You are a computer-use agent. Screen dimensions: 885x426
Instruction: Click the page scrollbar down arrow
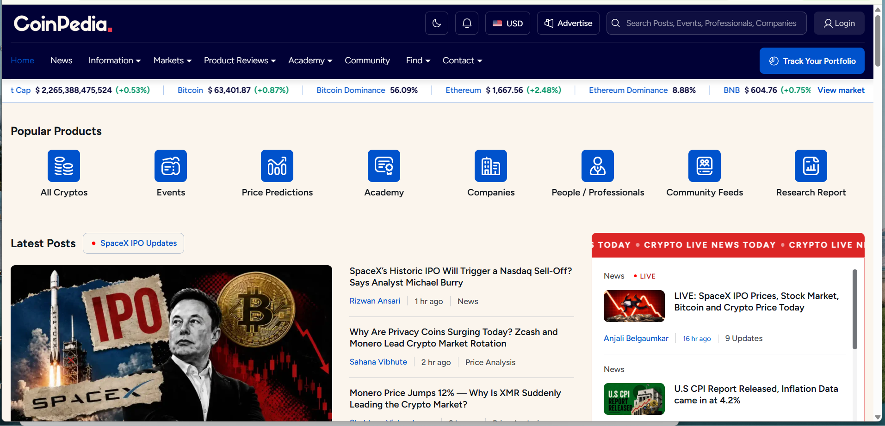878,417
